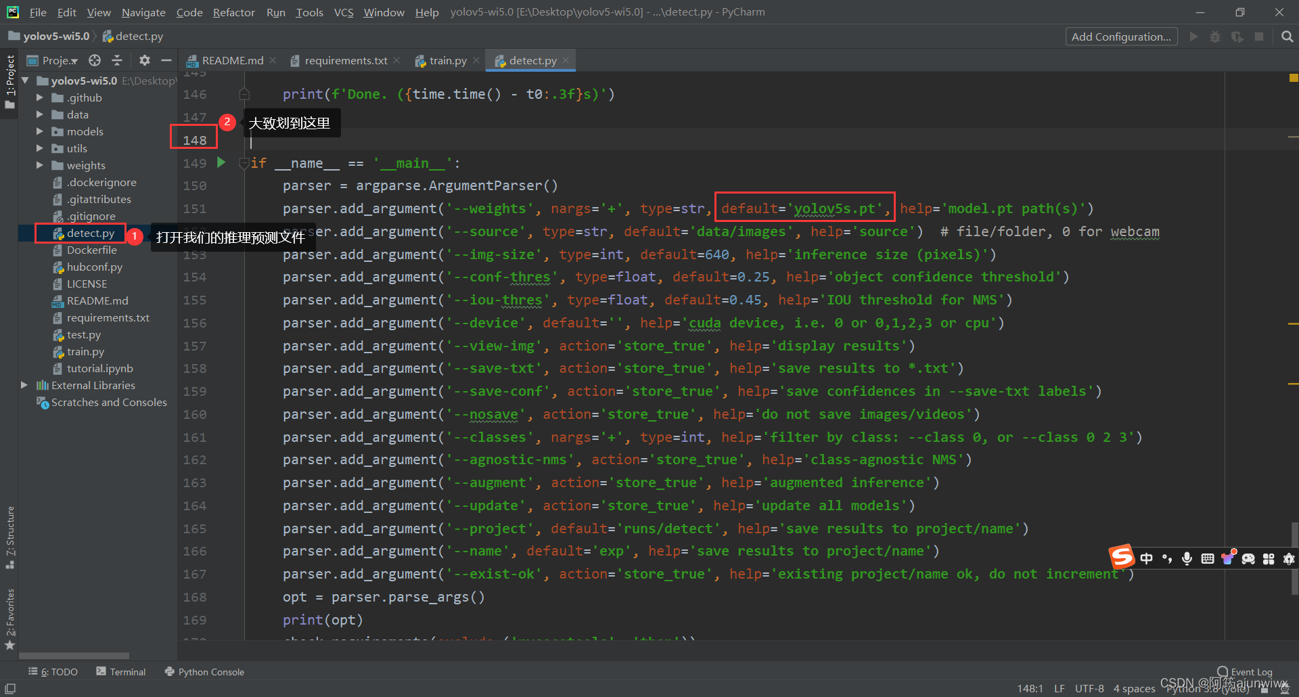1299x697 pixels.
Task: Open the File menu
Action: (38, 12)
